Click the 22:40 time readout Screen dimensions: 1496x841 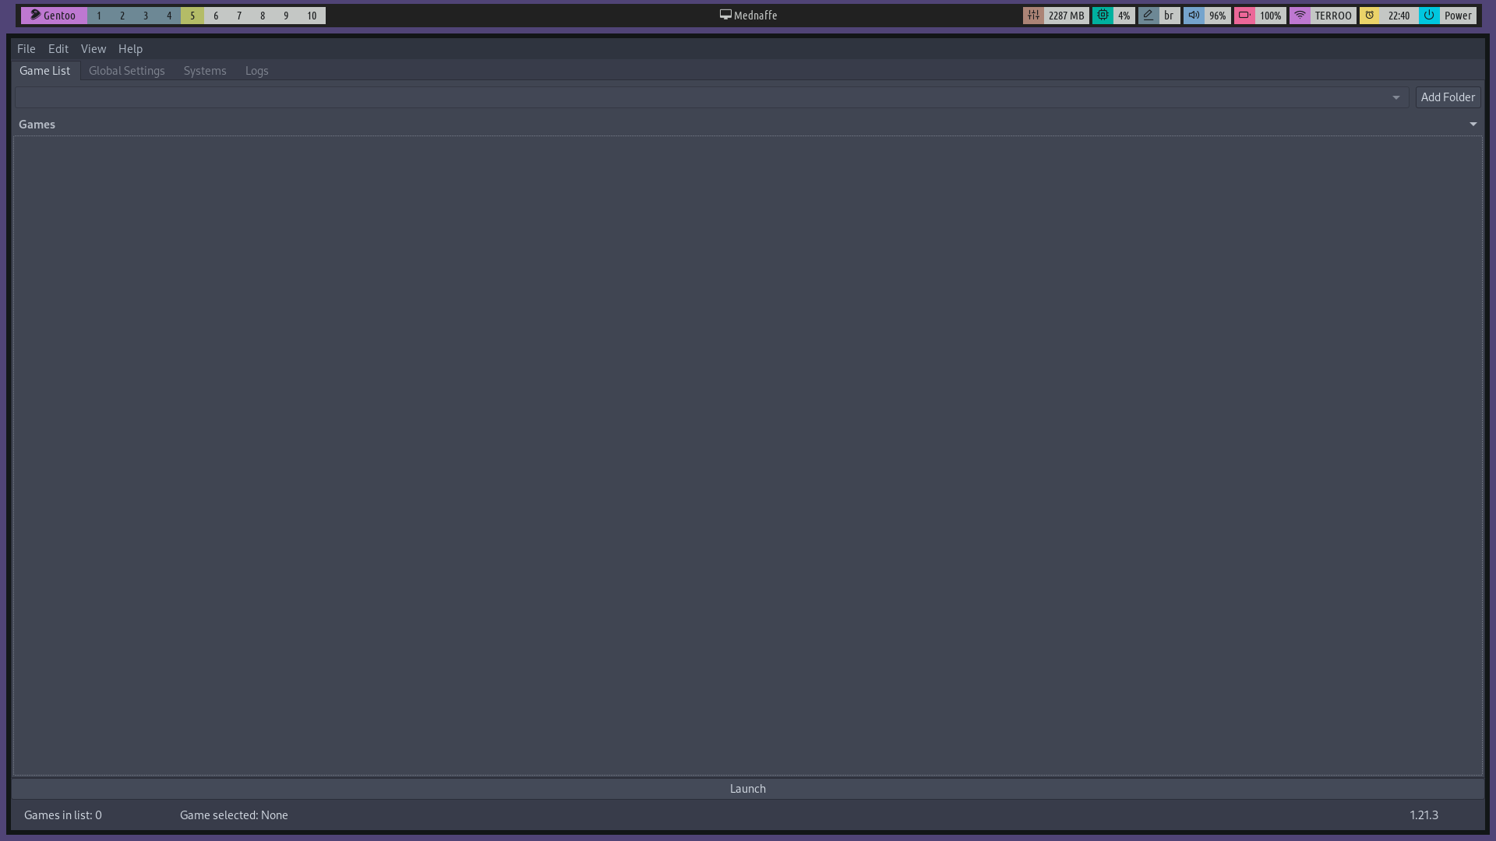coord(1399,16)
